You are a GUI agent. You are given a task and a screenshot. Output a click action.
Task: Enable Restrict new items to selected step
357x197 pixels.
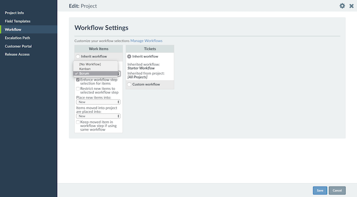(78, 89)
